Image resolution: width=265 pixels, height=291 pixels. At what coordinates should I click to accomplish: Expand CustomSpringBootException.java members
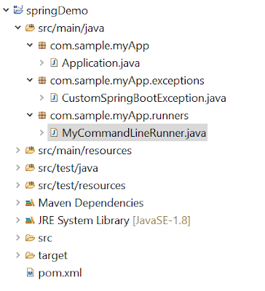pyautogui.click(x=41, y=98)
